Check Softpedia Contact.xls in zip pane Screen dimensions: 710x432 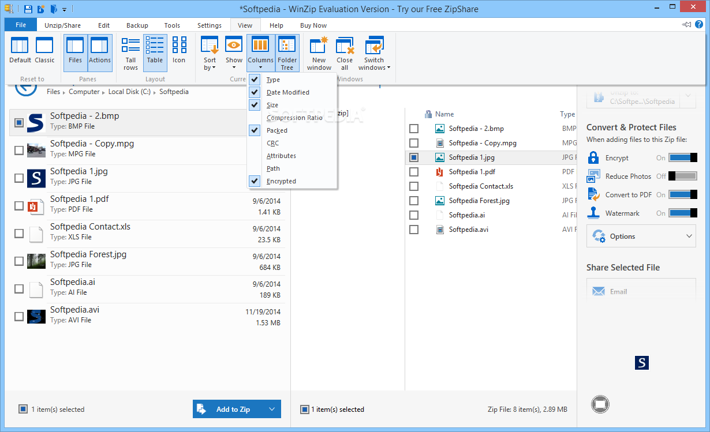[x=414, y=186]
